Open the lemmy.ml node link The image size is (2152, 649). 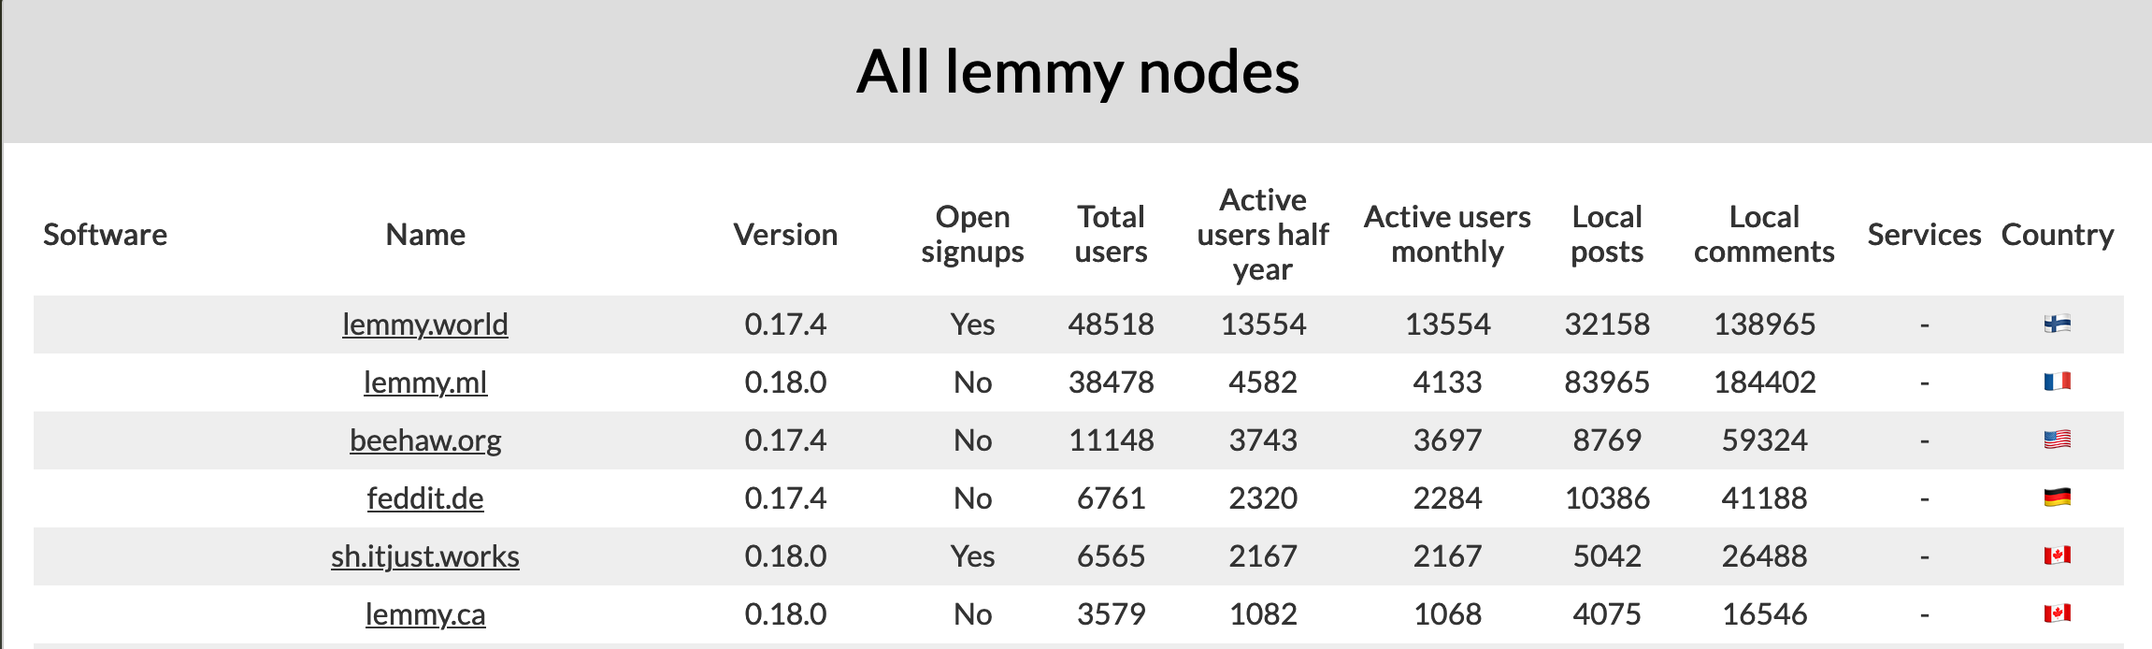tap(425, 382)
